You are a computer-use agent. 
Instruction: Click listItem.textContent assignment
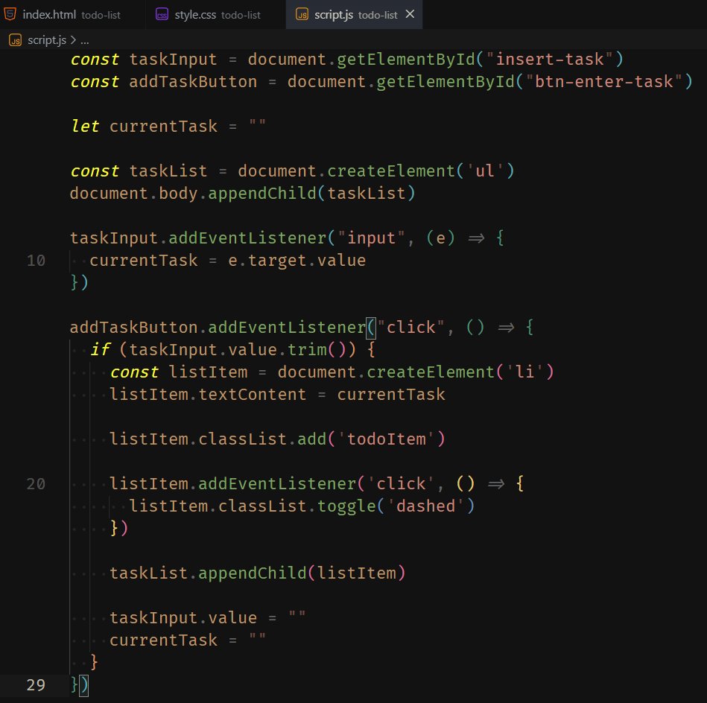277,394
